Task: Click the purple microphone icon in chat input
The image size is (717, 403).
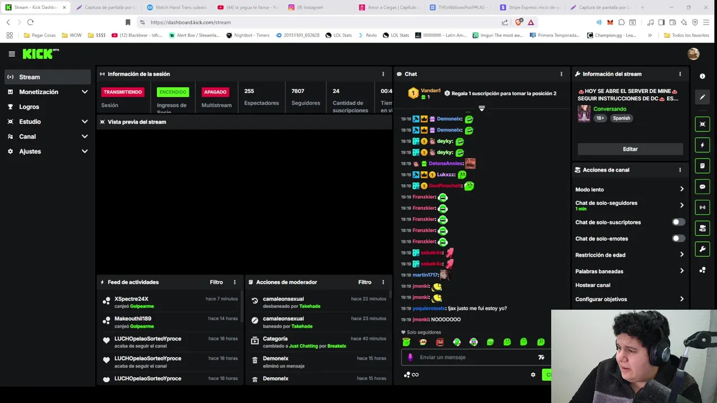Action: (410, 357)
